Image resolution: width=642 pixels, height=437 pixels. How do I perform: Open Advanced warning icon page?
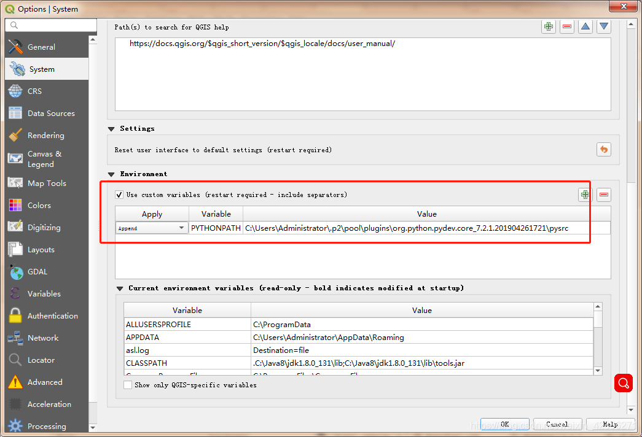[x=15, y=382]
